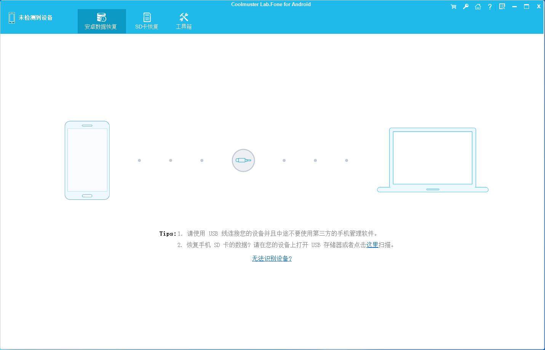
Task: Click the 这里 link to scan SD card
Action: 372,245
